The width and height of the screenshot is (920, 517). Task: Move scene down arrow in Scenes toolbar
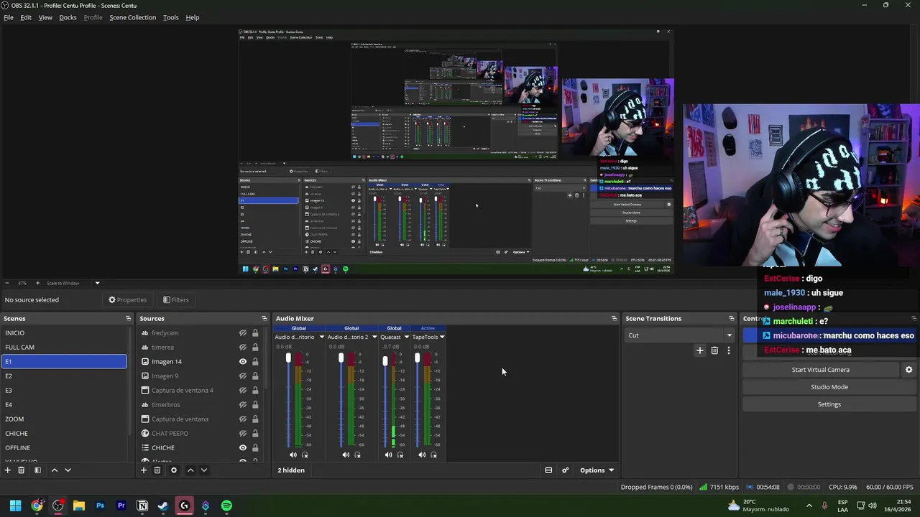(68, 470)
